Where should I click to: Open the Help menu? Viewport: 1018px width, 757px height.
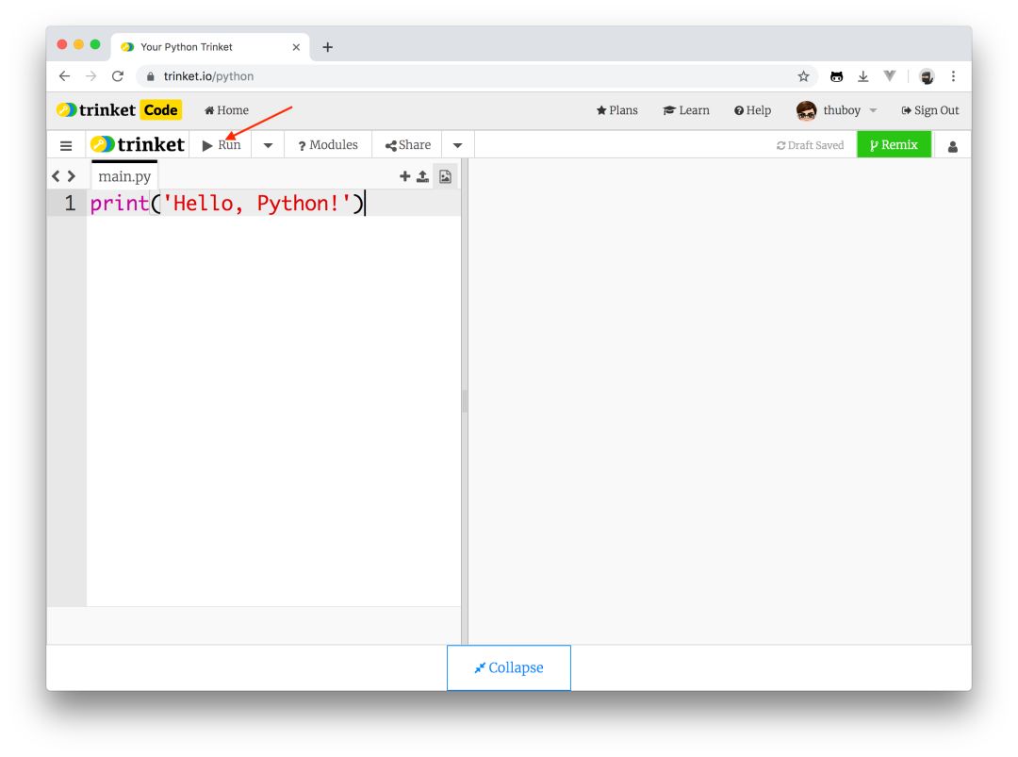pyautogui.click(x=752, y=110)
